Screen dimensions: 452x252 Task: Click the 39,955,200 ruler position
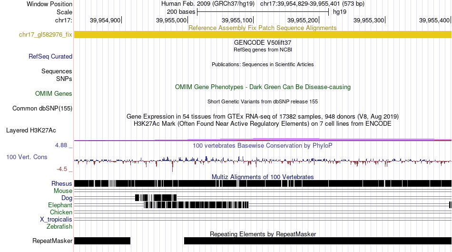tap(303, 20)
